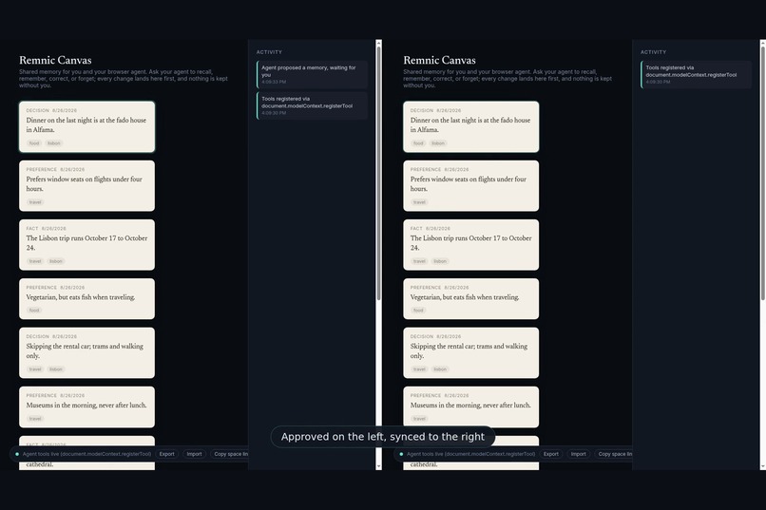Click lisbon tag on right fado dinner card
Viewport: 766px width, 510px height.
438,143
